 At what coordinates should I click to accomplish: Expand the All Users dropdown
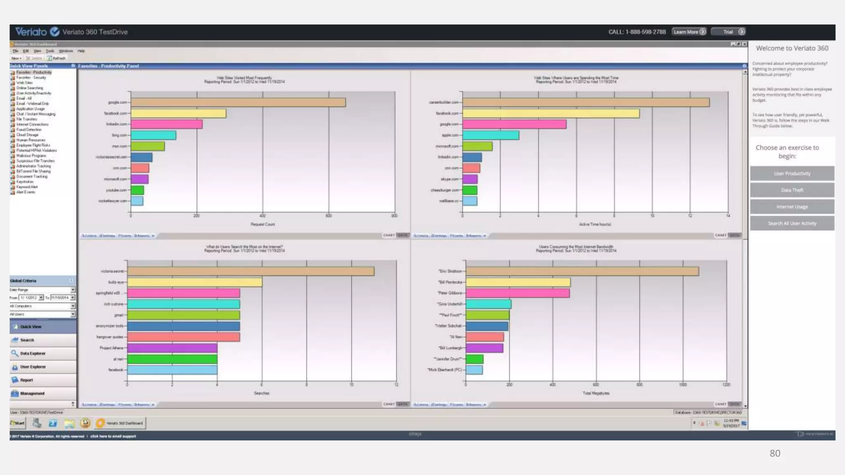(x=73, y=314)
